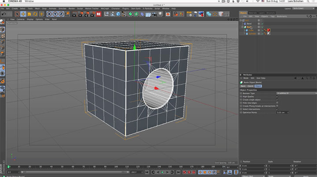This screenshot has width=317, height=177.
Task: Enable Create single object checkbox
Action: [x=277, y=100]
